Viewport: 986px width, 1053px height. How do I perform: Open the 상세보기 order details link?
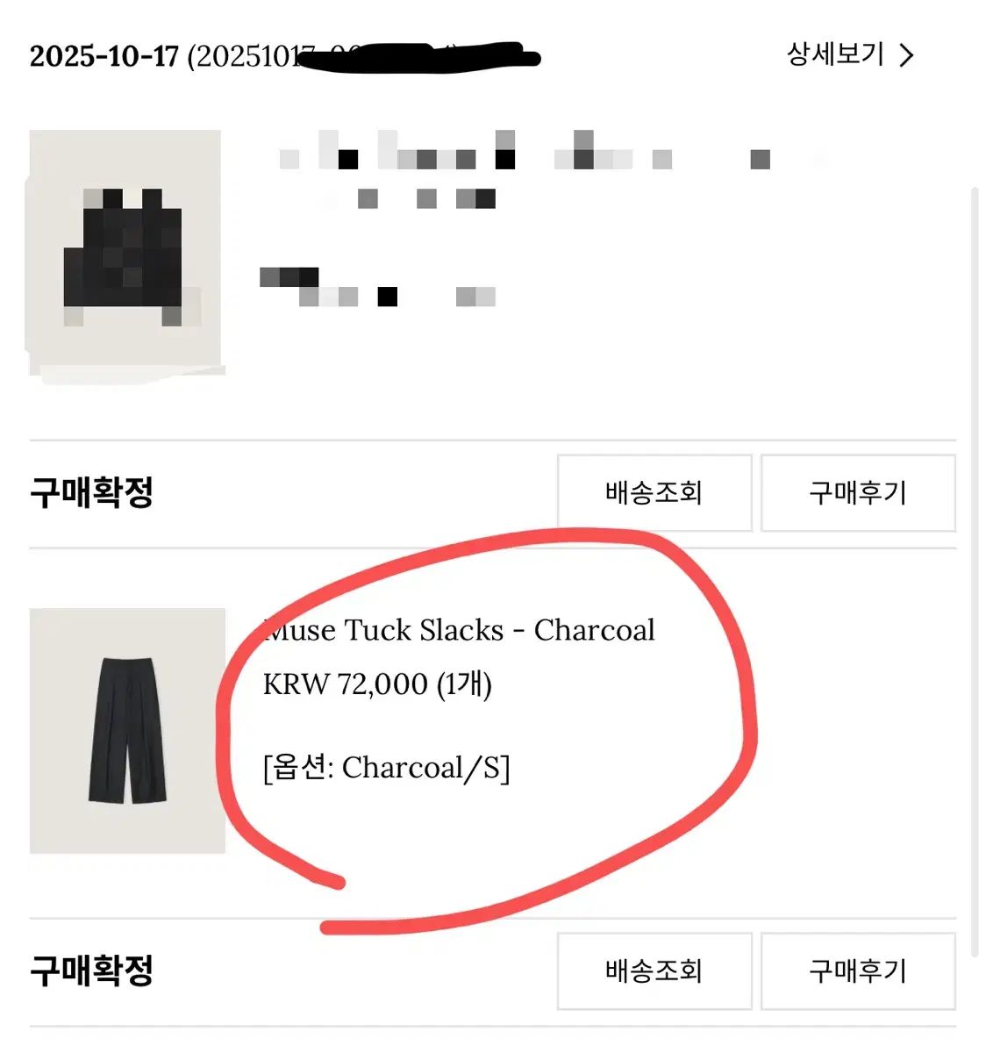click(x=835, y=54)
